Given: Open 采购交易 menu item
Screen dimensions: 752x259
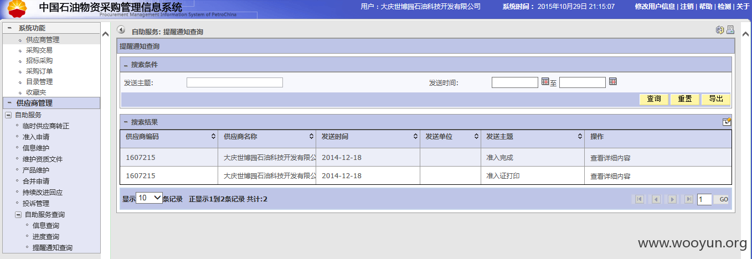Looking at the screenshot, I should (x=39, y=50).
